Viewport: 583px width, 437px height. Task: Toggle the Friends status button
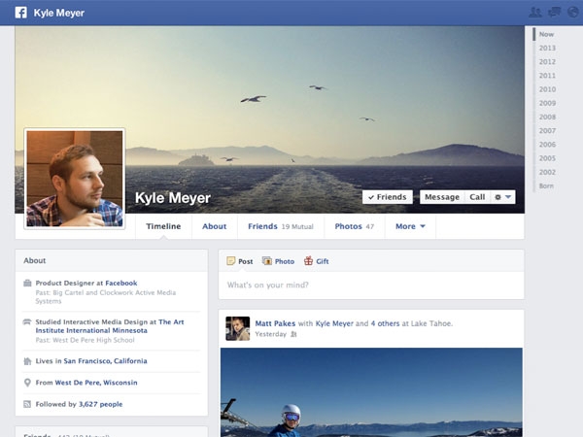[388, 197]
